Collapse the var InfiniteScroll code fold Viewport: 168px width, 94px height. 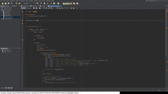tap(24, 26)
